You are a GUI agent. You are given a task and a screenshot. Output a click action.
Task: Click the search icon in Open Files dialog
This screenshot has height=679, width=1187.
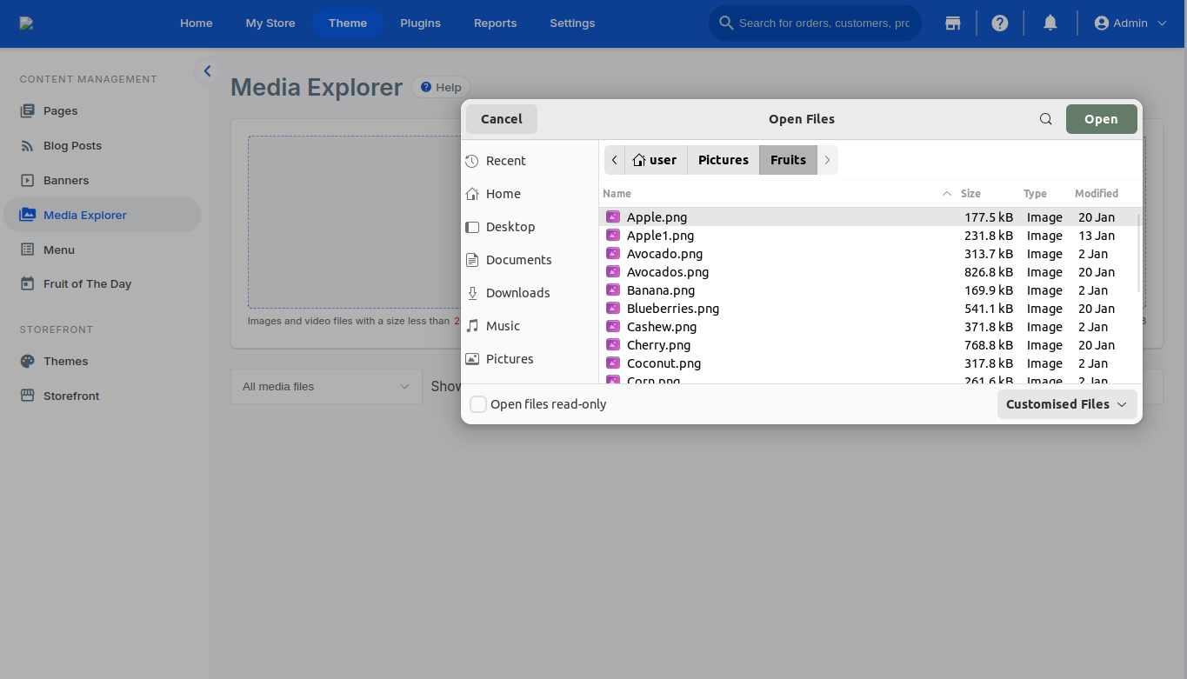pos(1046,119)
